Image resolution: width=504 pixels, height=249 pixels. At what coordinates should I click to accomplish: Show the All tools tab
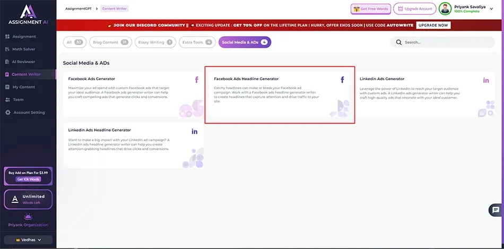point(74,42)
